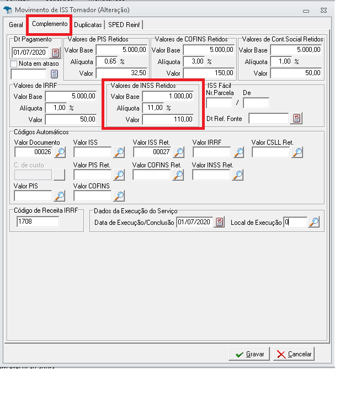This screenshot has height=406, width=340.
Task: Search code for Valor PIS Ret.
Action: [x=119, y=175]
